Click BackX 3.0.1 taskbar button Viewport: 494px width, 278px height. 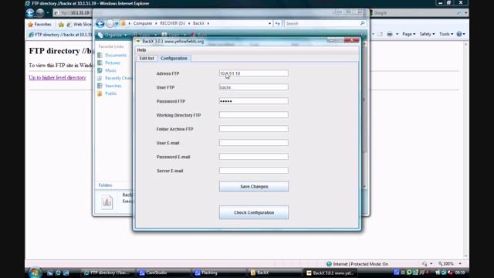(x=330, y=273)
